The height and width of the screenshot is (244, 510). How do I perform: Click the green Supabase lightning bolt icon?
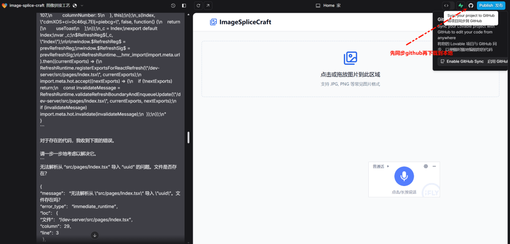tap(461, 6)
